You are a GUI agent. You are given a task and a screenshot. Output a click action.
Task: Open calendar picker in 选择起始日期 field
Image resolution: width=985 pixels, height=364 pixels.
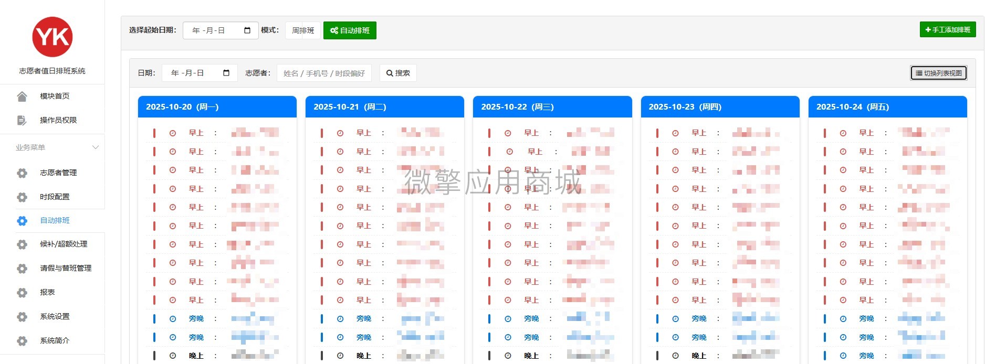(247, 30)
